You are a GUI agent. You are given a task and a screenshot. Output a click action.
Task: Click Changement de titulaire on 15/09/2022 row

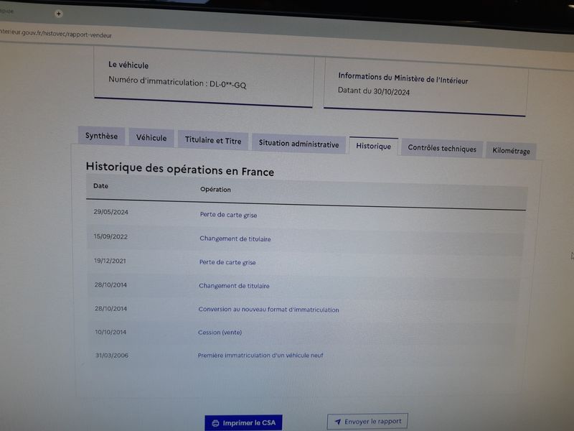[235, 238]
